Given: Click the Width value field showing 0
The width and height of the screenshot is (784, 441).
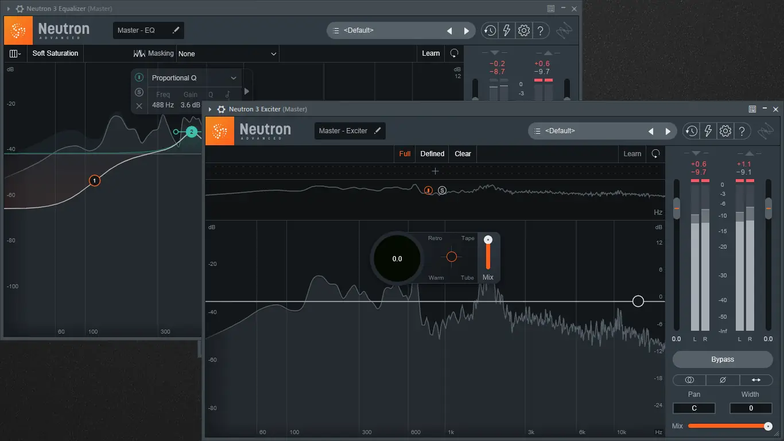Looking at the screenshot, I should (x=750, y=408).
